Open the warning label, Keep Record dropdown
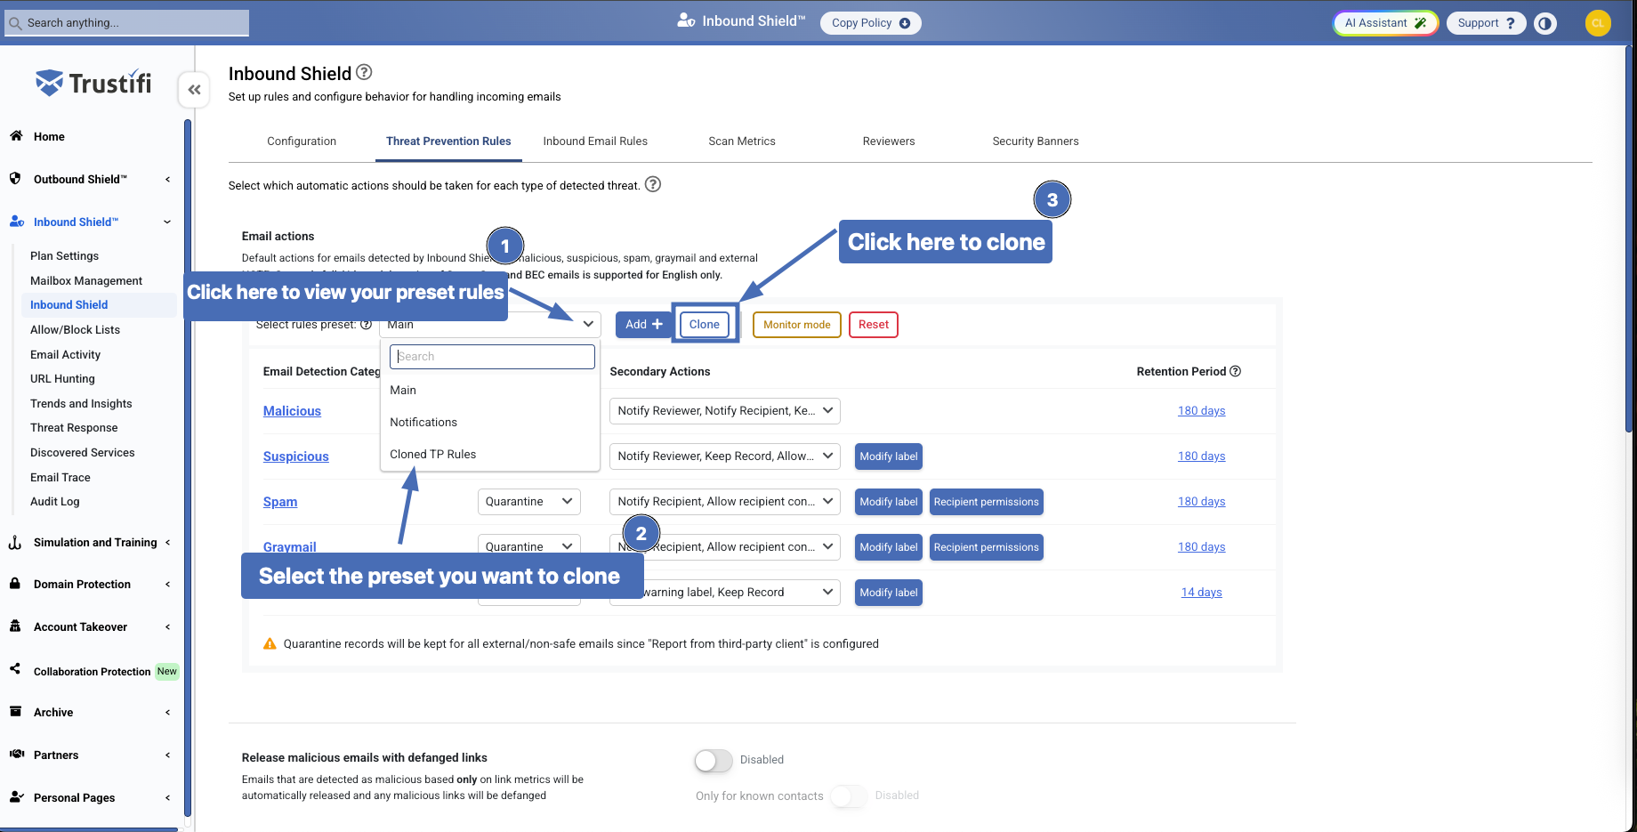Screen dimensions: 1637x832 [x=725, y=593]
